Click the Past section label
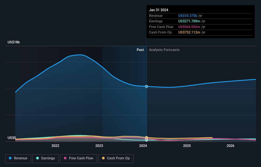This screenshot has height=167, width=261. tap(140, 50)
